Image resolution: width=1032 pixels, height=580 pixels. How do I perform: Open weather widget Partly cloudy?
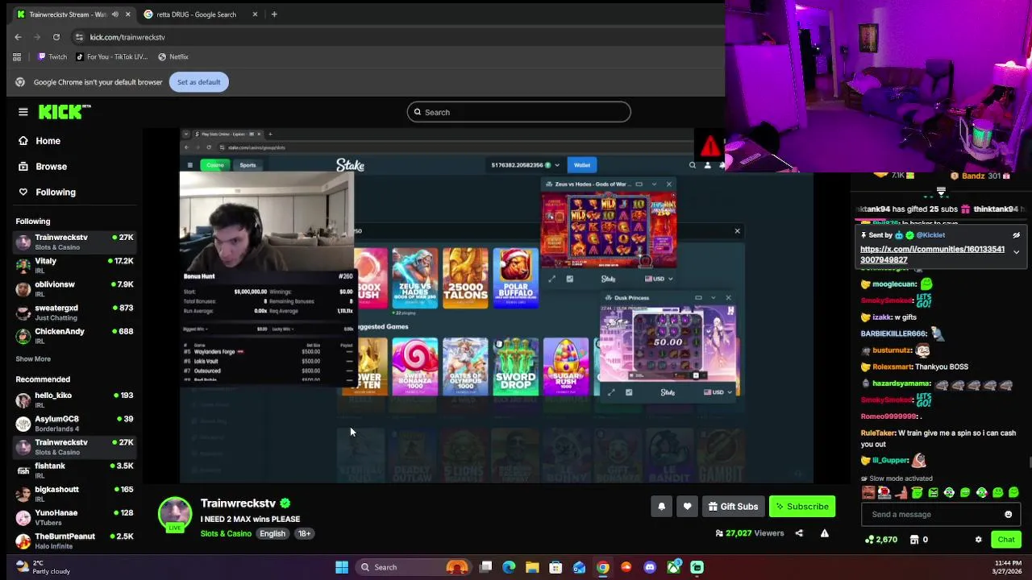point(44,568)
